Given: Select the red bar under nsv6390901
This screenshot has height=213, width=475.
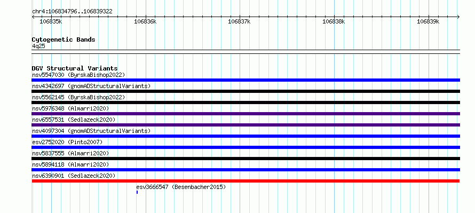Looking at the screenshot, I should (x=246, y=181).
